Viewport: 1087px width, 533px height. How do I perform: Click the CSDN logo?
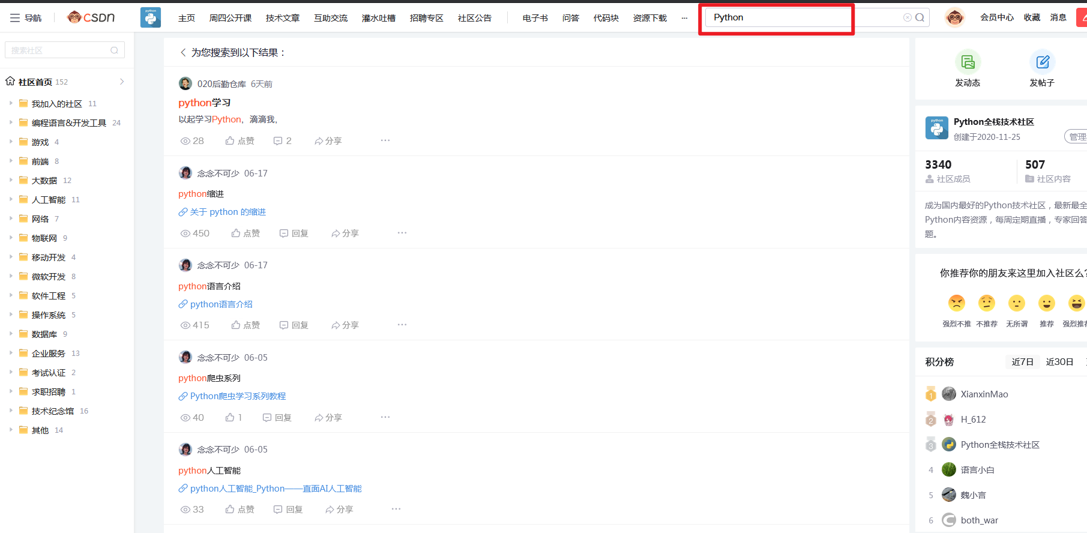91,17
